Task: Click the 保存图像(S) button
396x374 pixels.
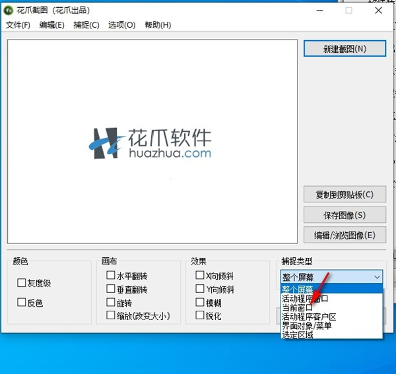Action: tap(345, 215)
